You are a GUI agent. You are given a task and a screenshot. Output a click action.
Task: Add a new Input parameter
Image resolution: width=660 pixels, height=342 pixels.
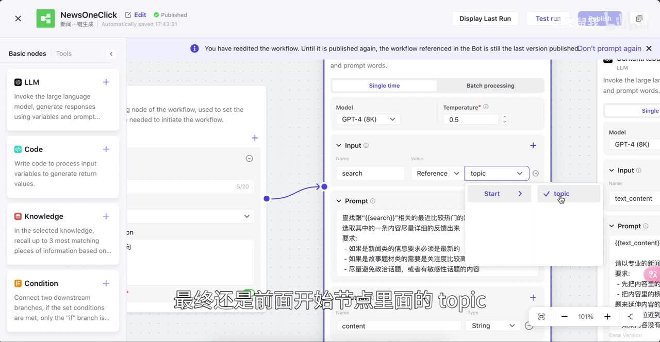(533, 146)
